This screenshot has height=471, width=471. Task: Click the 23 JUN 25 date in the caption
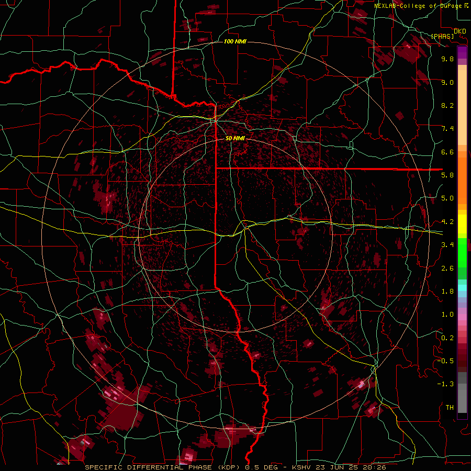(x=337, y=467)
